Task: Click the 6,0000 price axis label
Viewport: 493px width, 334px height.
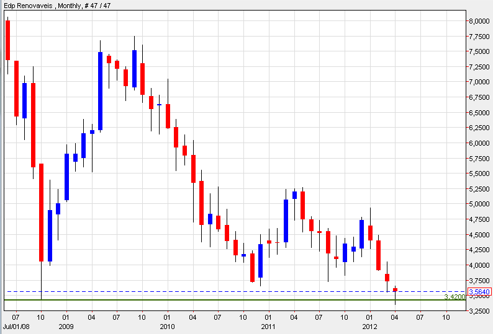Action: point(479,143)
